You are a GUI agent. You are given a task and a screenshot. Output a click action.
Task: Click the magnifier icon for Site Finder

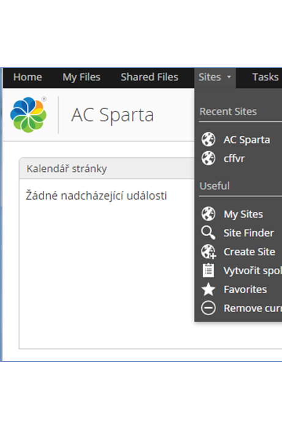coord(209,233)
